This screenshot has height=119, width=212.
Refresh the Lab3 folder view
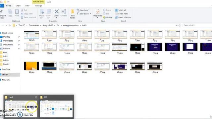point(180,25)
